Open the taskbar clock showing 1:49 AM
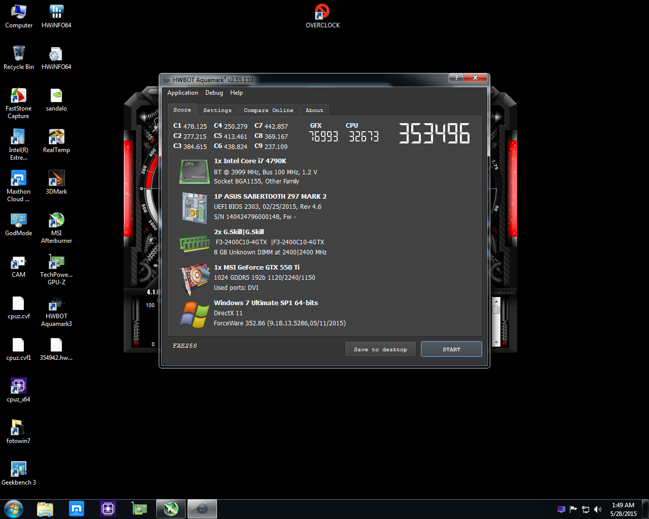649x519 pixels. coord(623,509)
